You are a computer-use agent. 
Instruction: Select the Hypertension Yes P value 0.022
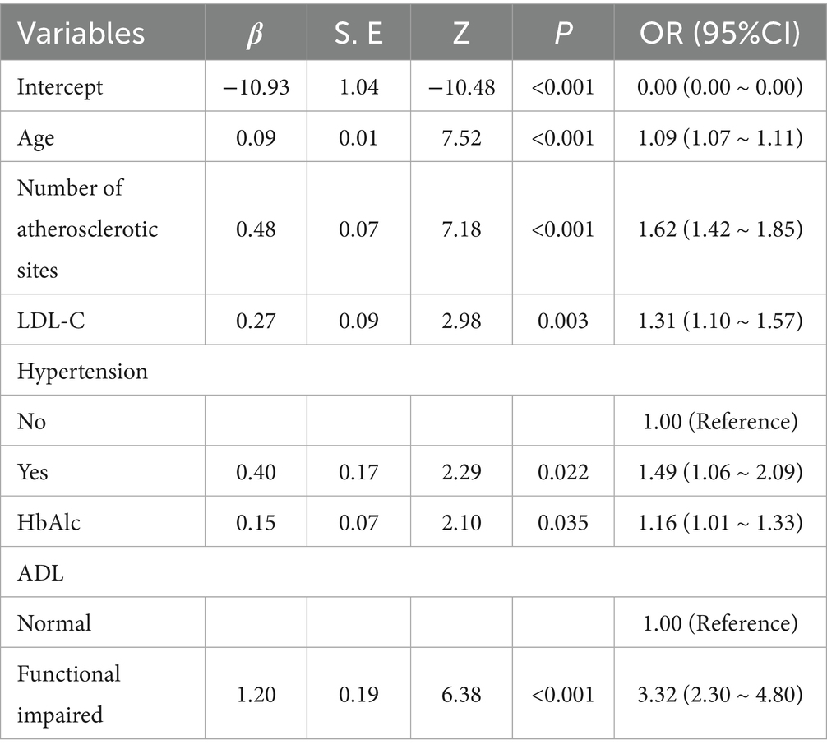tap(562, 471)
